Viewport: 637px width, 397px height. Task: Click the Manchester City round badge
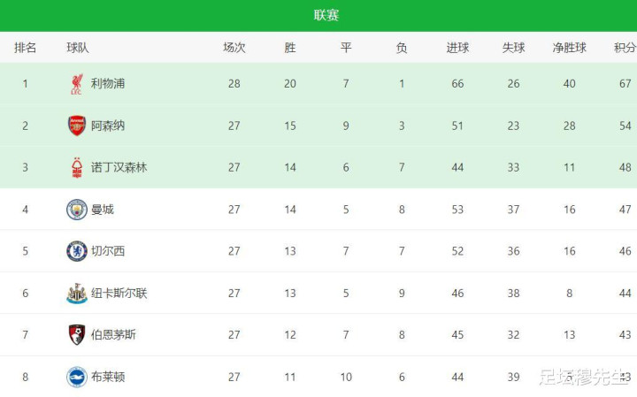77,210
